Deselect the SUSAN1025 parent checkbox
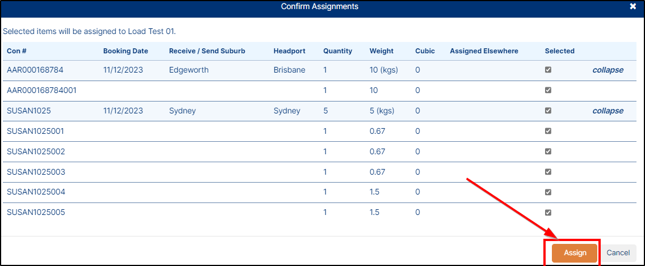Image resolution: width=645 pixels, height=266 pixels. tap(548, 111)
